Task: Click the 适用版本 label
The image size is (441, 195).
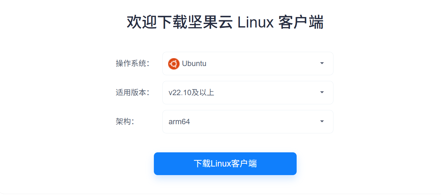Action: coord(132,92)
